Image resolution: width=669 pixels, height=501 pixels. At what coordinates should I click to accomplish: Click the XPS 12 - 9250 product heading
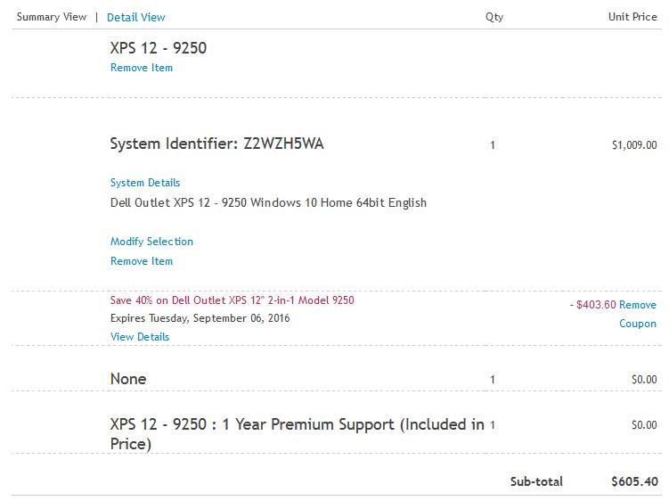click(x=158, y=48)
